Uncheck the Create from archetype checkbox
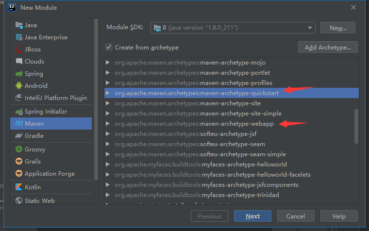369x231 pixels. pos(109,48)
